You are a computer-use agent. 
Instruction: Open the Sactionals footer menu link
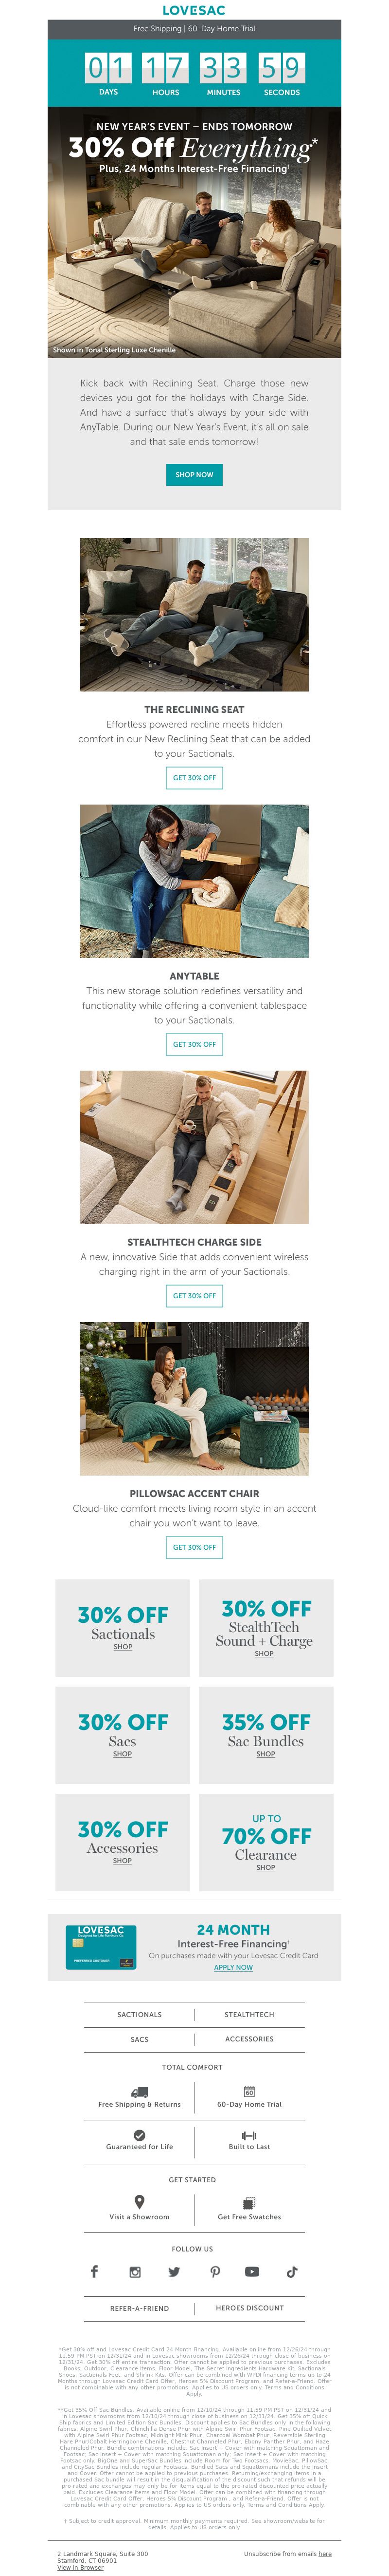140,2014
